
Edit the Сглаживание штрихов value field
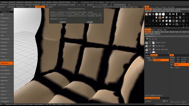click(x=79, y=5)
